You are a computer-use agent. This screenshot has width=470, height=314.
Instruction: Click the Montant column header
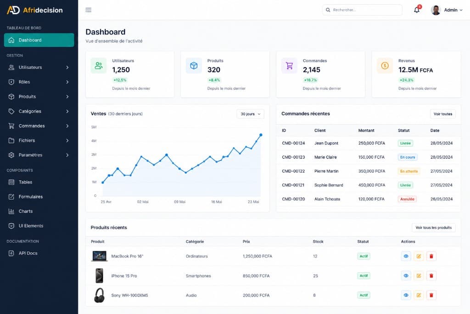tap(366, 130)
